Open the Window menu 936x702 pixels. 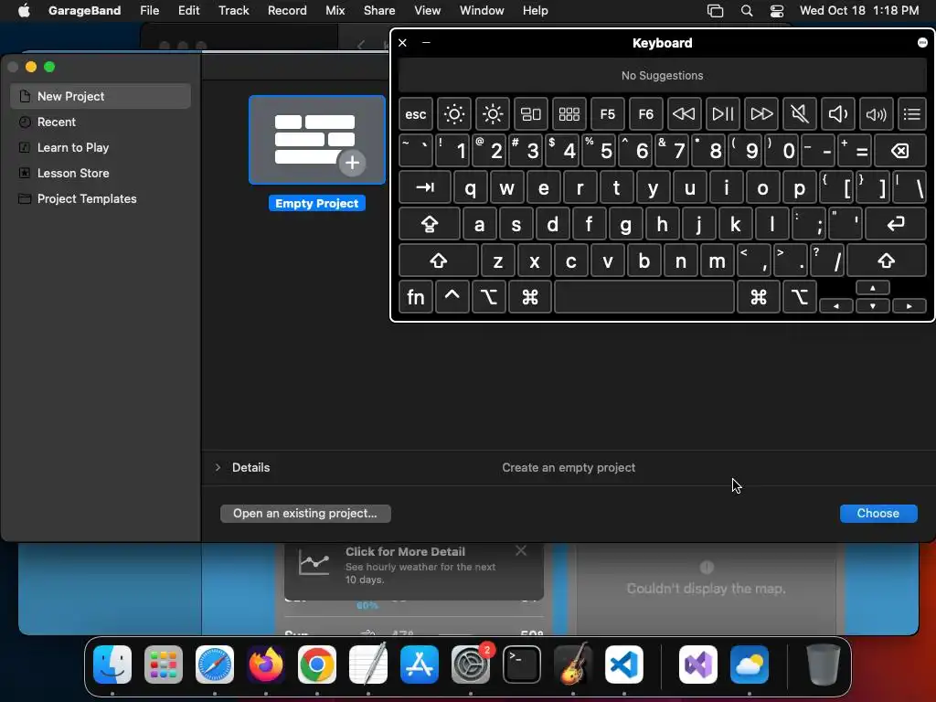482,10
